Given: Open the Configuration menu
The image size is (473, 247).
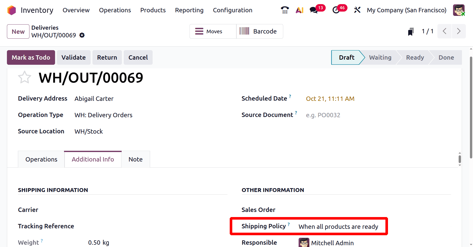Looking at the screenshot, I should pos(233,10).
